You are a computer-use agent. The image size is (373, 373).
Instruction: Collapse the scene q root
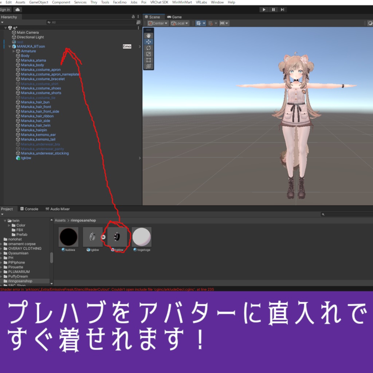coord(5,28)
